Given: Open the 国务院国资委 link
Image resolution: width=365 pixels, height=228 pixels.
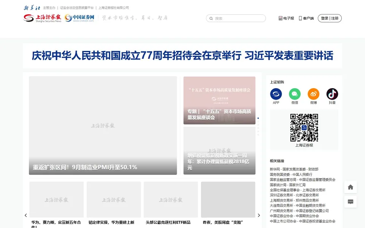Looking at the screenshot, I should coord(280,174).
